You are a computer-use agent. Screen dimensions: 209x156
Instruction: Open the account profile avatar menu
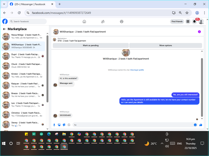[x=201, y=22]
